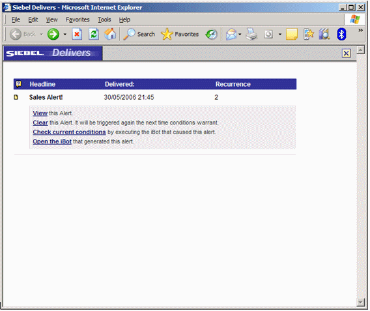Open Back button history dropdown arrow
Screen dimensions: 370x311
pos(42,35)
